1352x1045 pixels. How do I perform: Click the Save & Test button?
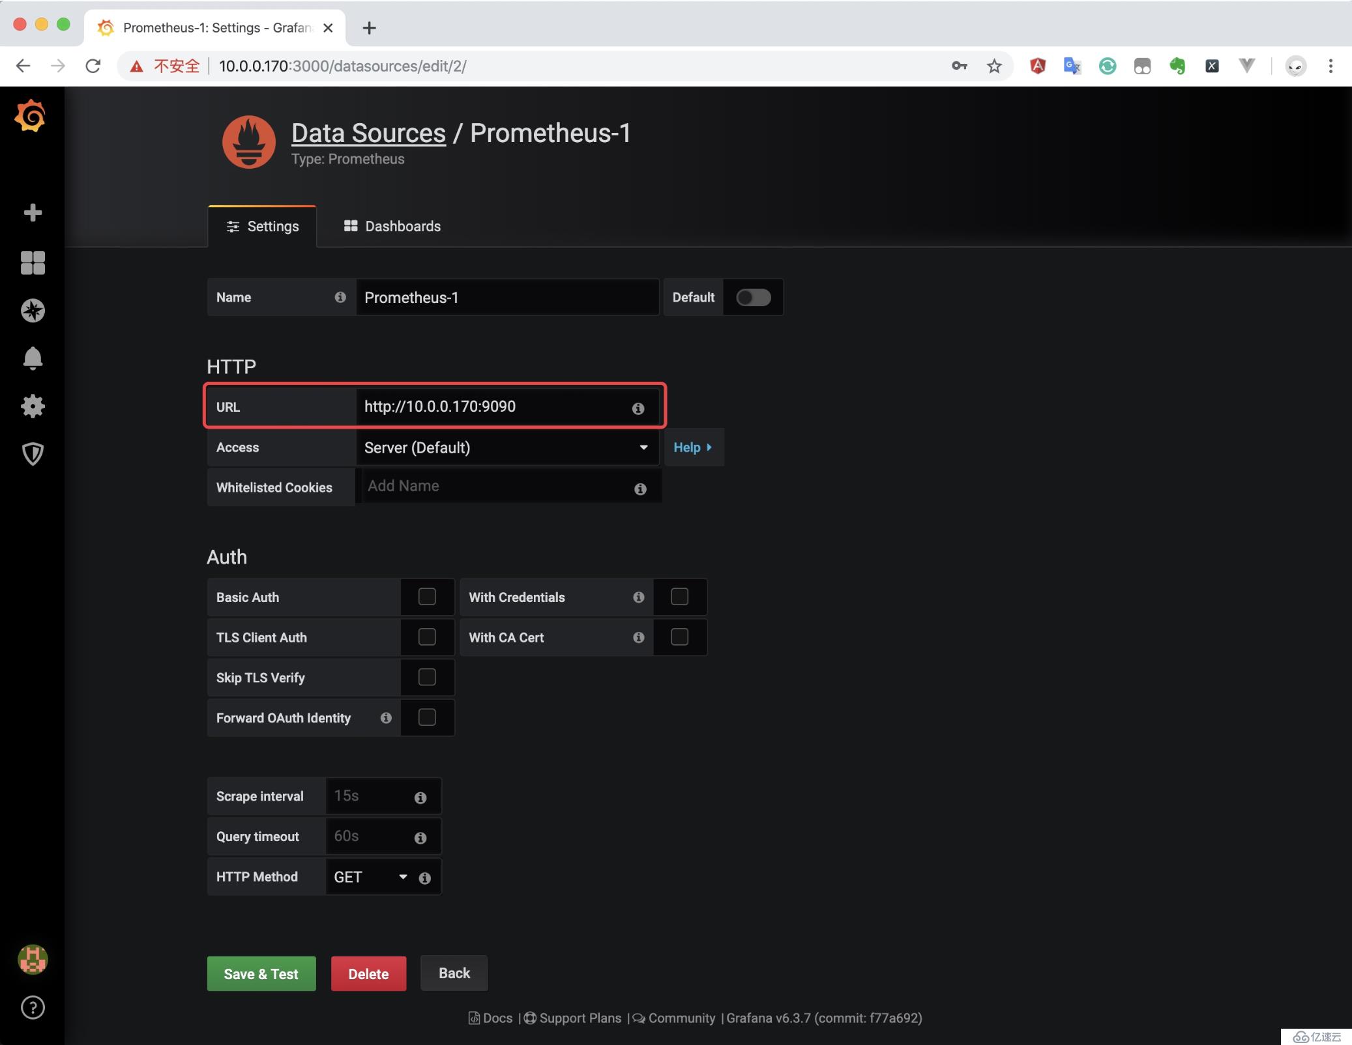tap(261, 974)
